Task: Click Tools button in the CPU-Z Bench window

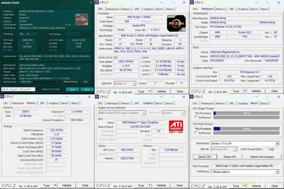Action: 236,186
